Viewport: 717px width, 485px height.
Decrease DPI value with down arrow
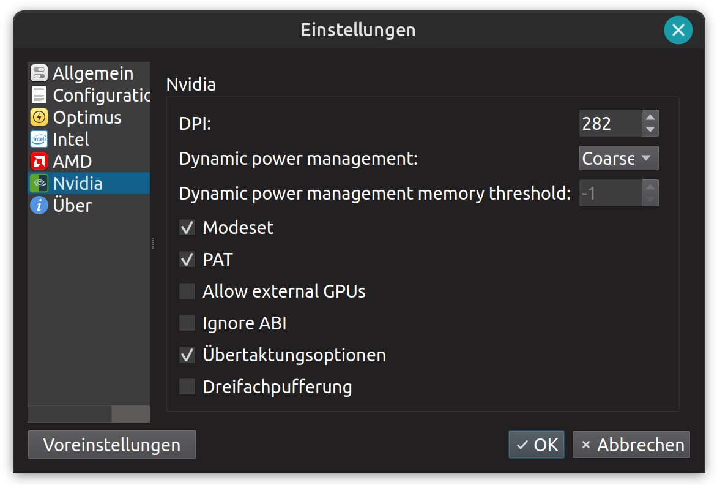(x=650, y=130)
